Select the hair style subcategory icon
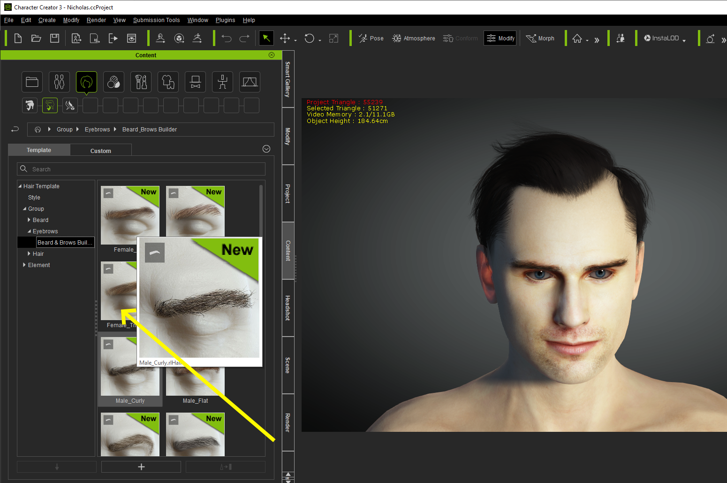This screenshot has height=483, width=727. point(30,106)
